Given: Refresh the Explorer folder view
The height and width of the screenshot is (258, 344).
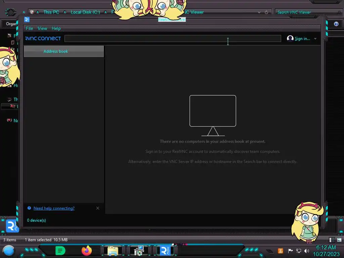Looking at the screenshot, I should (266, 12).
